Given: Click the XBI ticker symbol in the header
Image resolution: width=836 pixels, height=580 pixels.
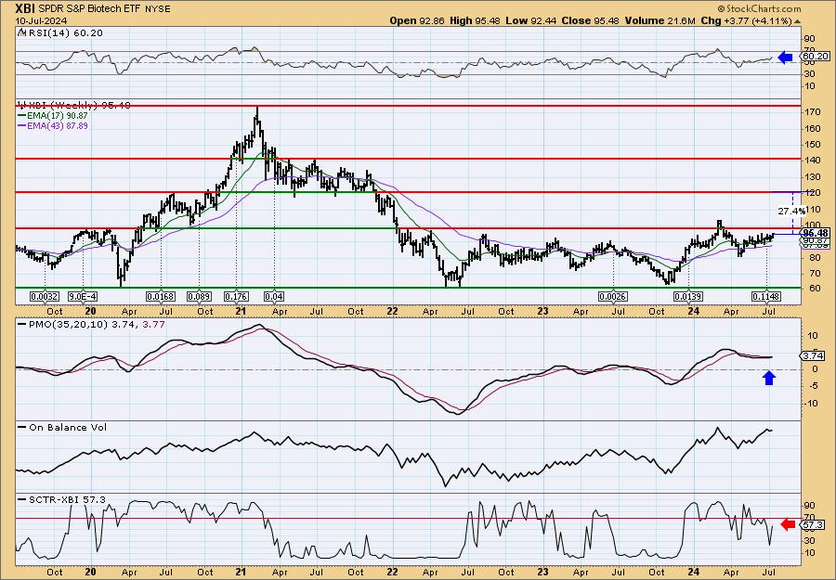Looking at the screenshot, I should click(x=25, y=8).
